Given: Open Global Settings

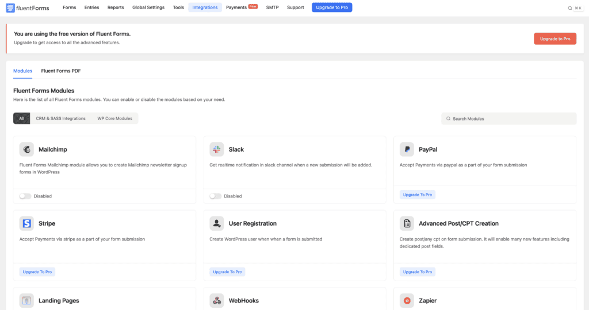Looking at the screenshot, I should [x=148, y=7].
